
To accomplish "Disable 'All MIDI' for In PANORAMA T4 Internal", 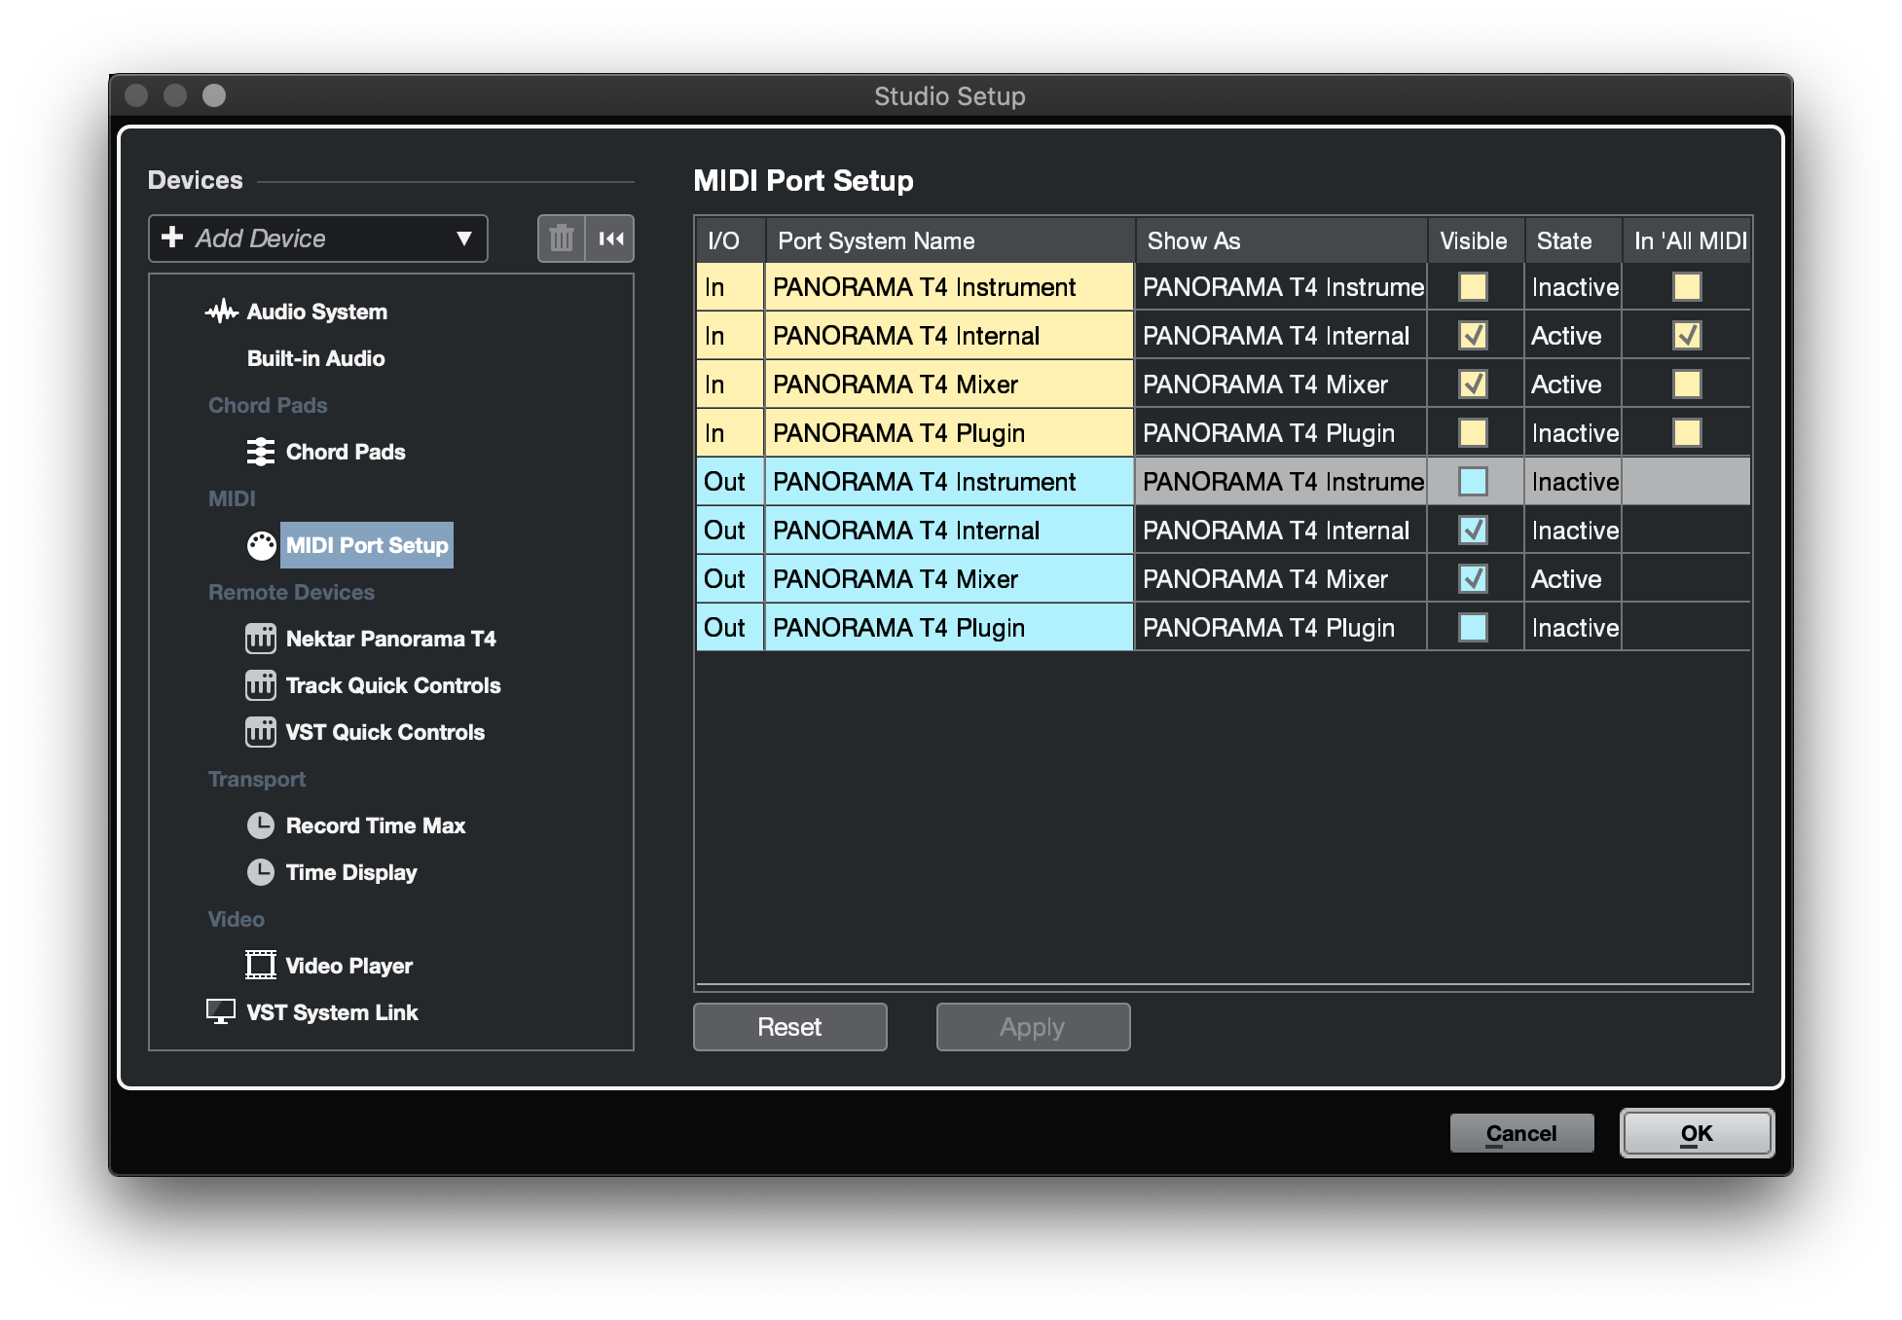I will 1687,336.
